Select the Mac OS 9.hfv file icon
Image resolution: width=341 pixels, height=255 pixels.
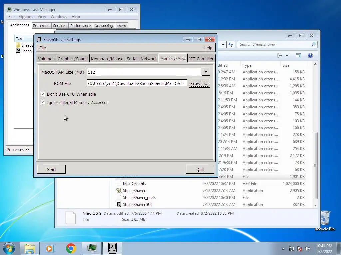point(119,183)
